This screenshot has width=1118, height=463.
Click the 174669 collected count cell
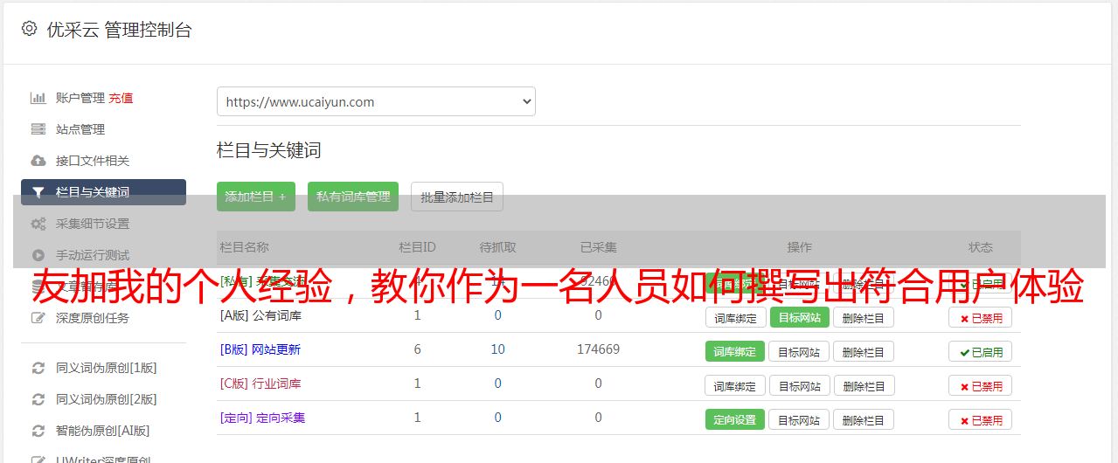(x=599, y=349)
